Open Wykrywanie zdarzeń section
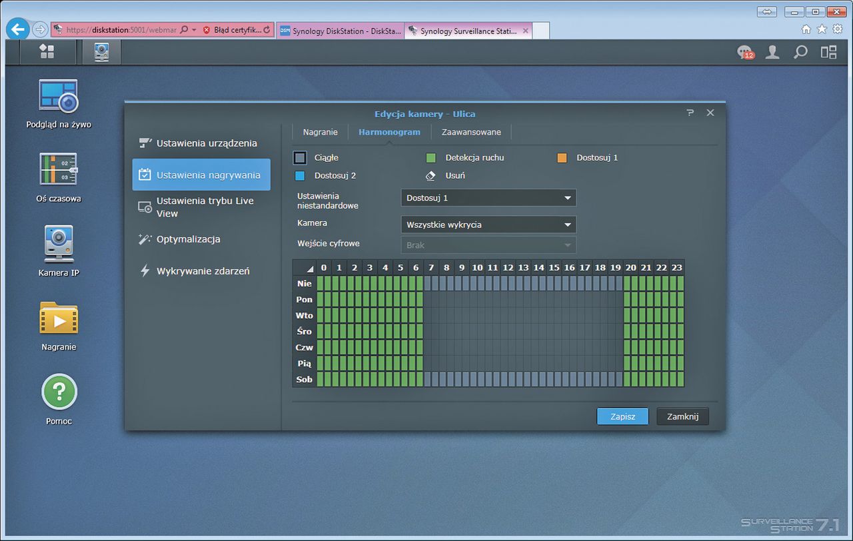 (201, 271)
